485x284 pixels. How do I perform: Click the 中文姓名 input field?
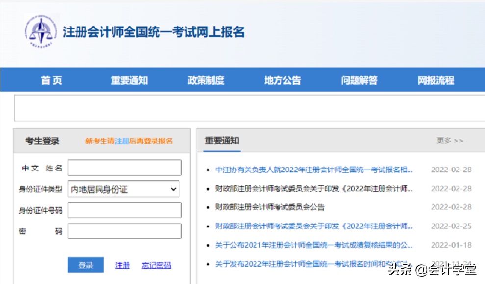coord(124,168)
